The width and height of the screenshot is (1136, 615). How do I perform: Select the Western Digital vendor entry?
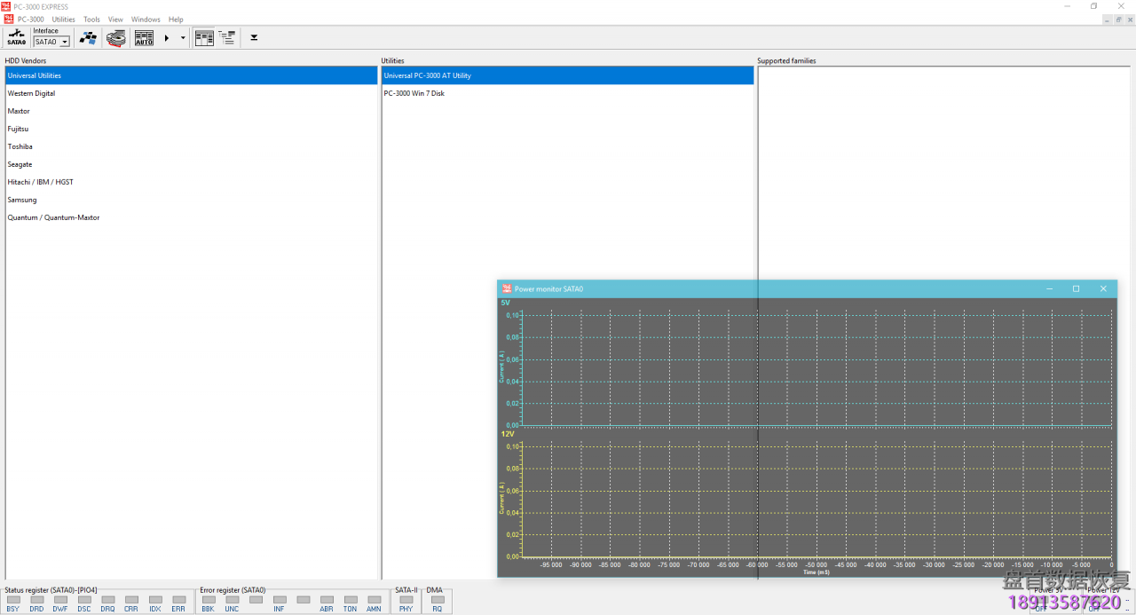[x=32, y=93]
